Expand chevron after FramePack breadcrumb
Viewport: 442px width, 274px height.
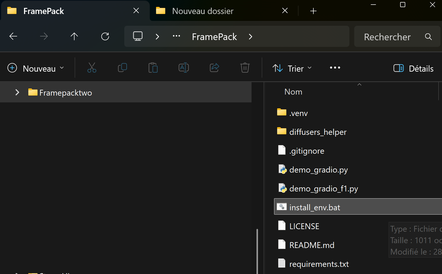[x=250, y=37]
